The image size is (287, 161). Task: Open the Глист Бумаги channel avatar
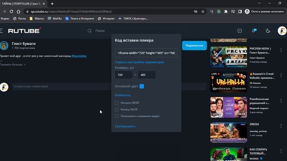click(x=4, y=46)
